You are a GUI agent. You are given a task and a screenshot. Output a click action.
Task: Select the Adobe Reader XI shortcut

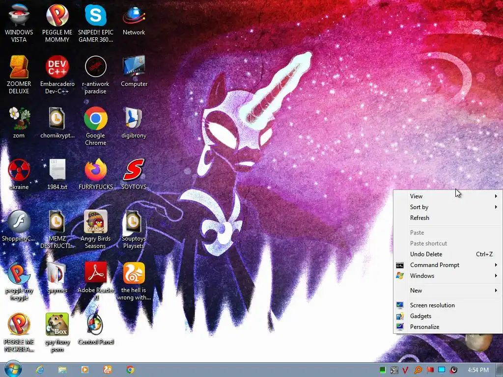(x=96, y=281)
